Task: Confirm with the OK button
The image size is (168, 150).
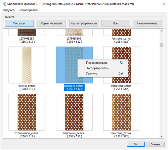Action: 136,144
